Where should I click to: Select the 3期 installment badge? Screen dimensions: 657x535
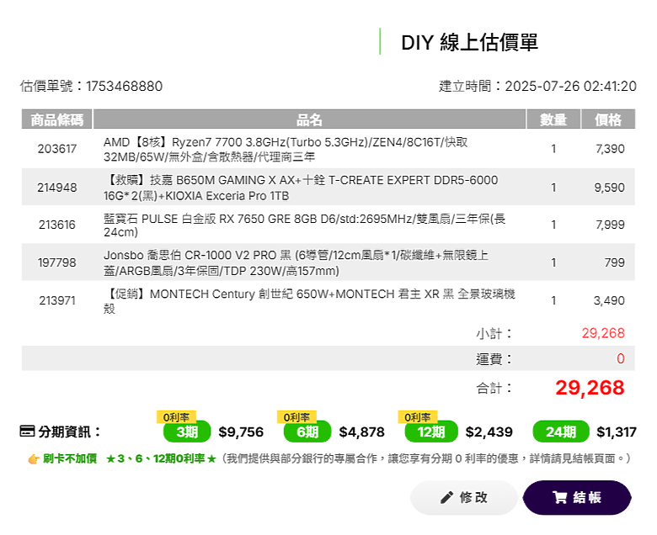[x=187, y=432]
